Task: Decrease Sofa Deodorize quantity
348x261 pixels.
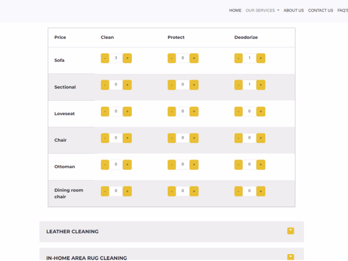Action: click(239, 58)
